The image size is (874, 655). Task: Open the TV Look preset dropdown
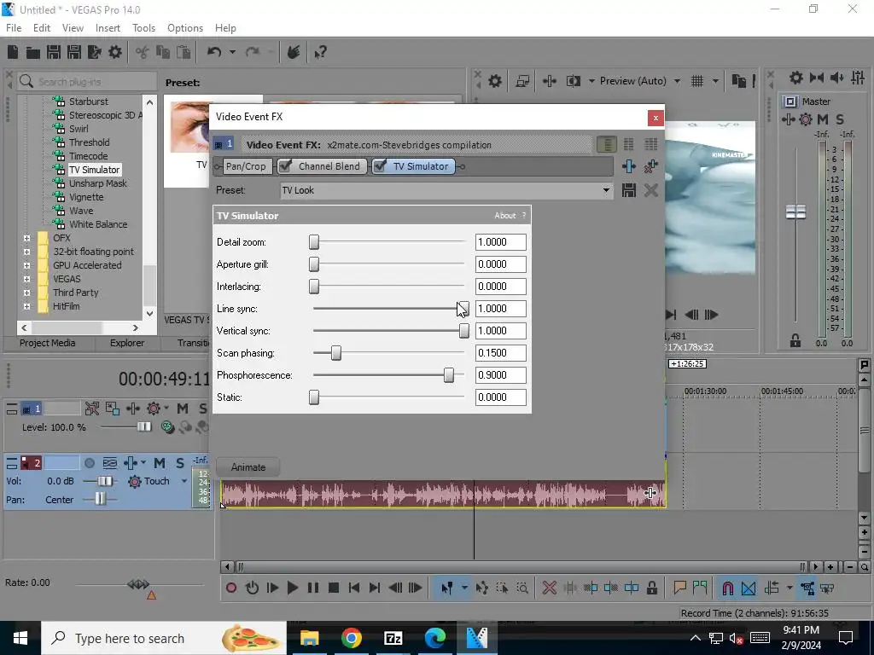606,190
